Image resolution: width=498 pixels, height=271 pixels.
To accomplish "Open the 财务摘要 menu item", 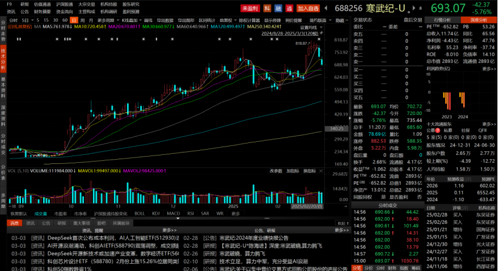I will (42, 11).
